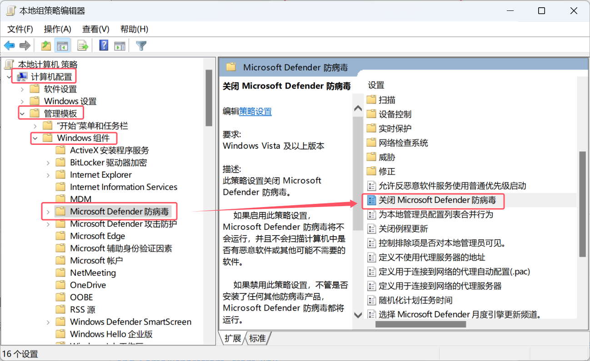Image resolution: width=590 pixels, height=361 pixels.
Task: Toggle the action pane toolbar icon
Action: pos(120,45)
